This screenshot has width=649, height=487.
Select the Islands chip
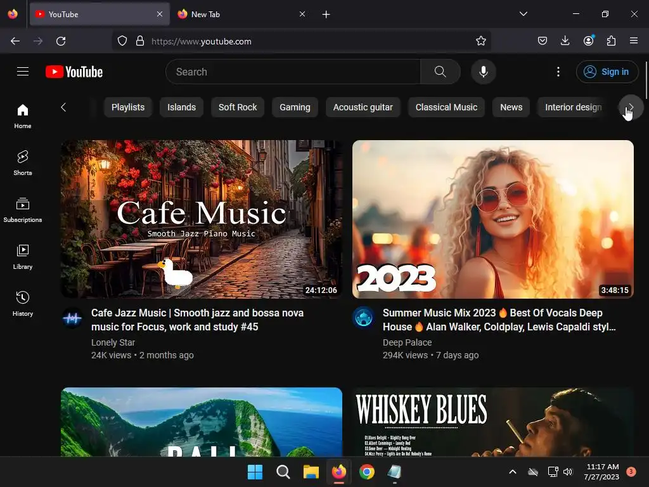[181, 107]
